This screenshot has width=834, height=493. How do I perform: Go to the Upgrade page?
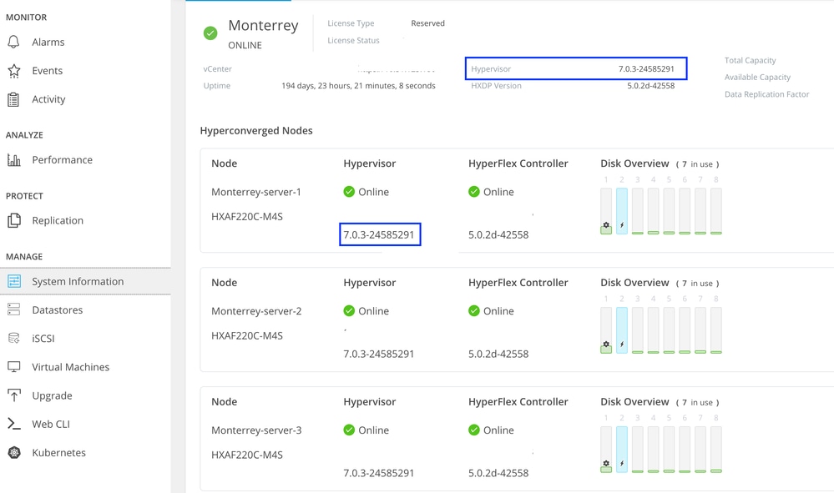tap(52, 395)
